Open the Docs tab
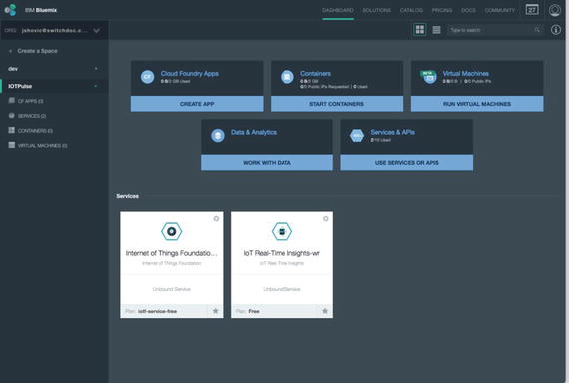The height and width of the screenshot is (383, 569). (x=468, y=11)
